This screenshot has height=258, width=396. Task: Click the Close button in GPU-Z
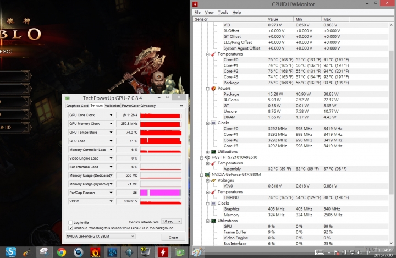pyautogui.click(x=173, y=237)
